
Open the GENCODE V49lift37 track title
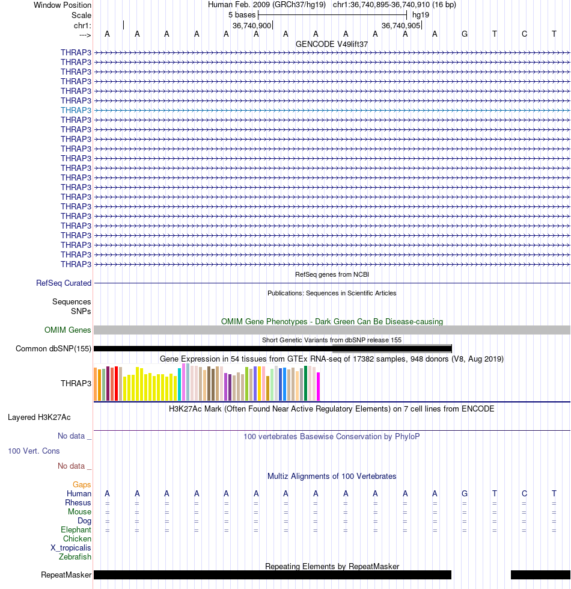coord(332,44)
